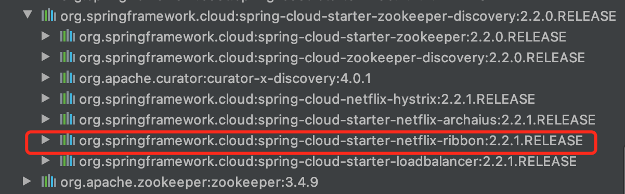Expand the spring-cloud-starter-loadbalancer arrow
Screen dimensions: 625x194
(x=46, y=161)
